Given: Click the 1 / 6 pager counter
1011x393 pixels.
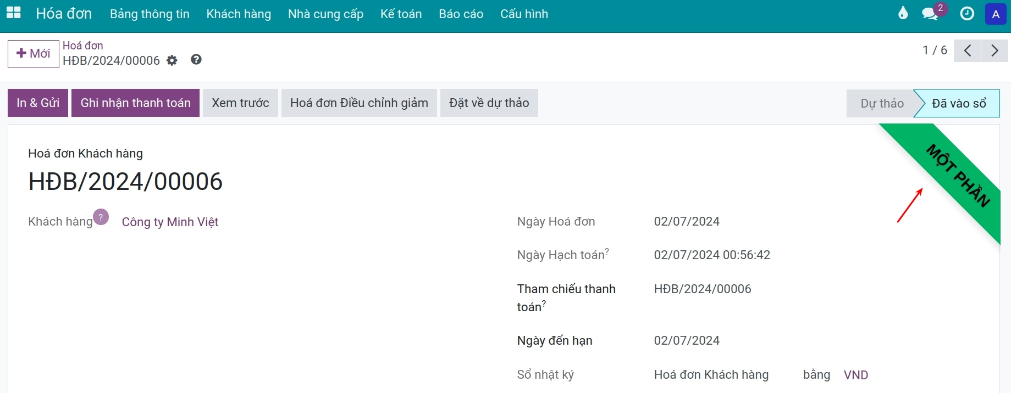Looking at the screenshot, I should [x=935, y=50].
